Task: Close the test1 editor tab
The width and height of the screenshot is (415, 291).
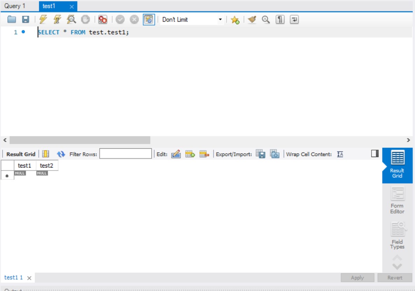Action: pos(72,7)
